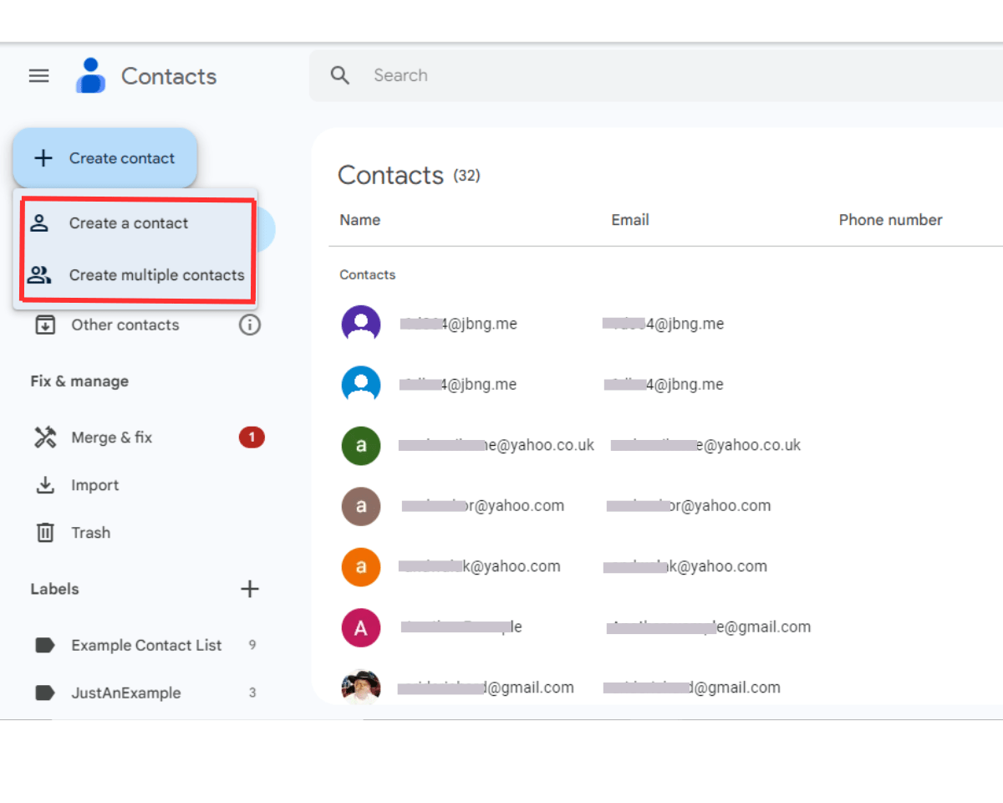The height and width of the screenshot is (803, 1003).
Task: Click the Fix & manage section heading
Action: [x=79, y=381]
